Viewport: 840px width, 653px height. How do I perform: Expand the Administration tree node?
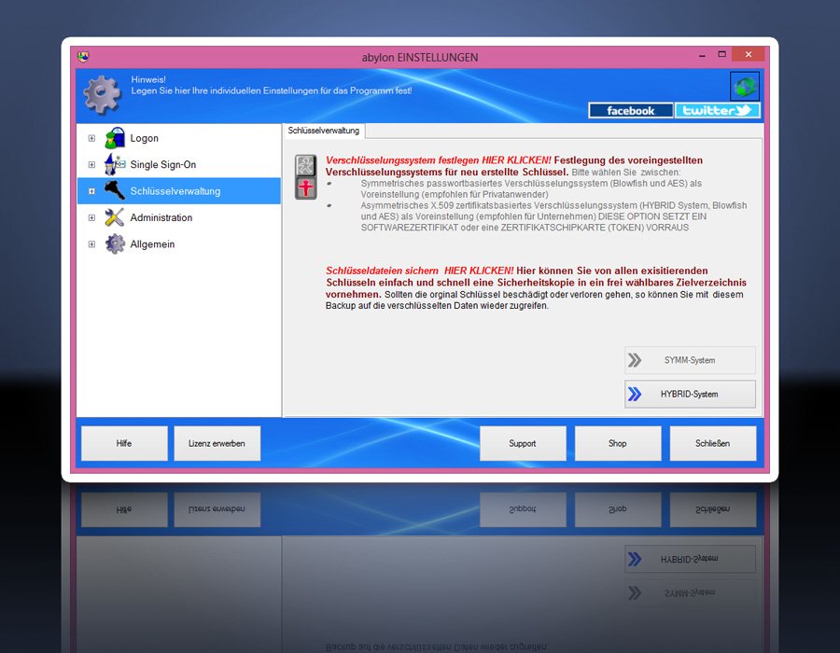91,218
